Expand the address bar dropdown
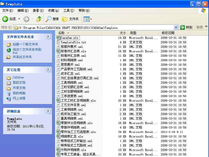The width and height of the screenshot is (209, 157). click(x=176, y=27)
